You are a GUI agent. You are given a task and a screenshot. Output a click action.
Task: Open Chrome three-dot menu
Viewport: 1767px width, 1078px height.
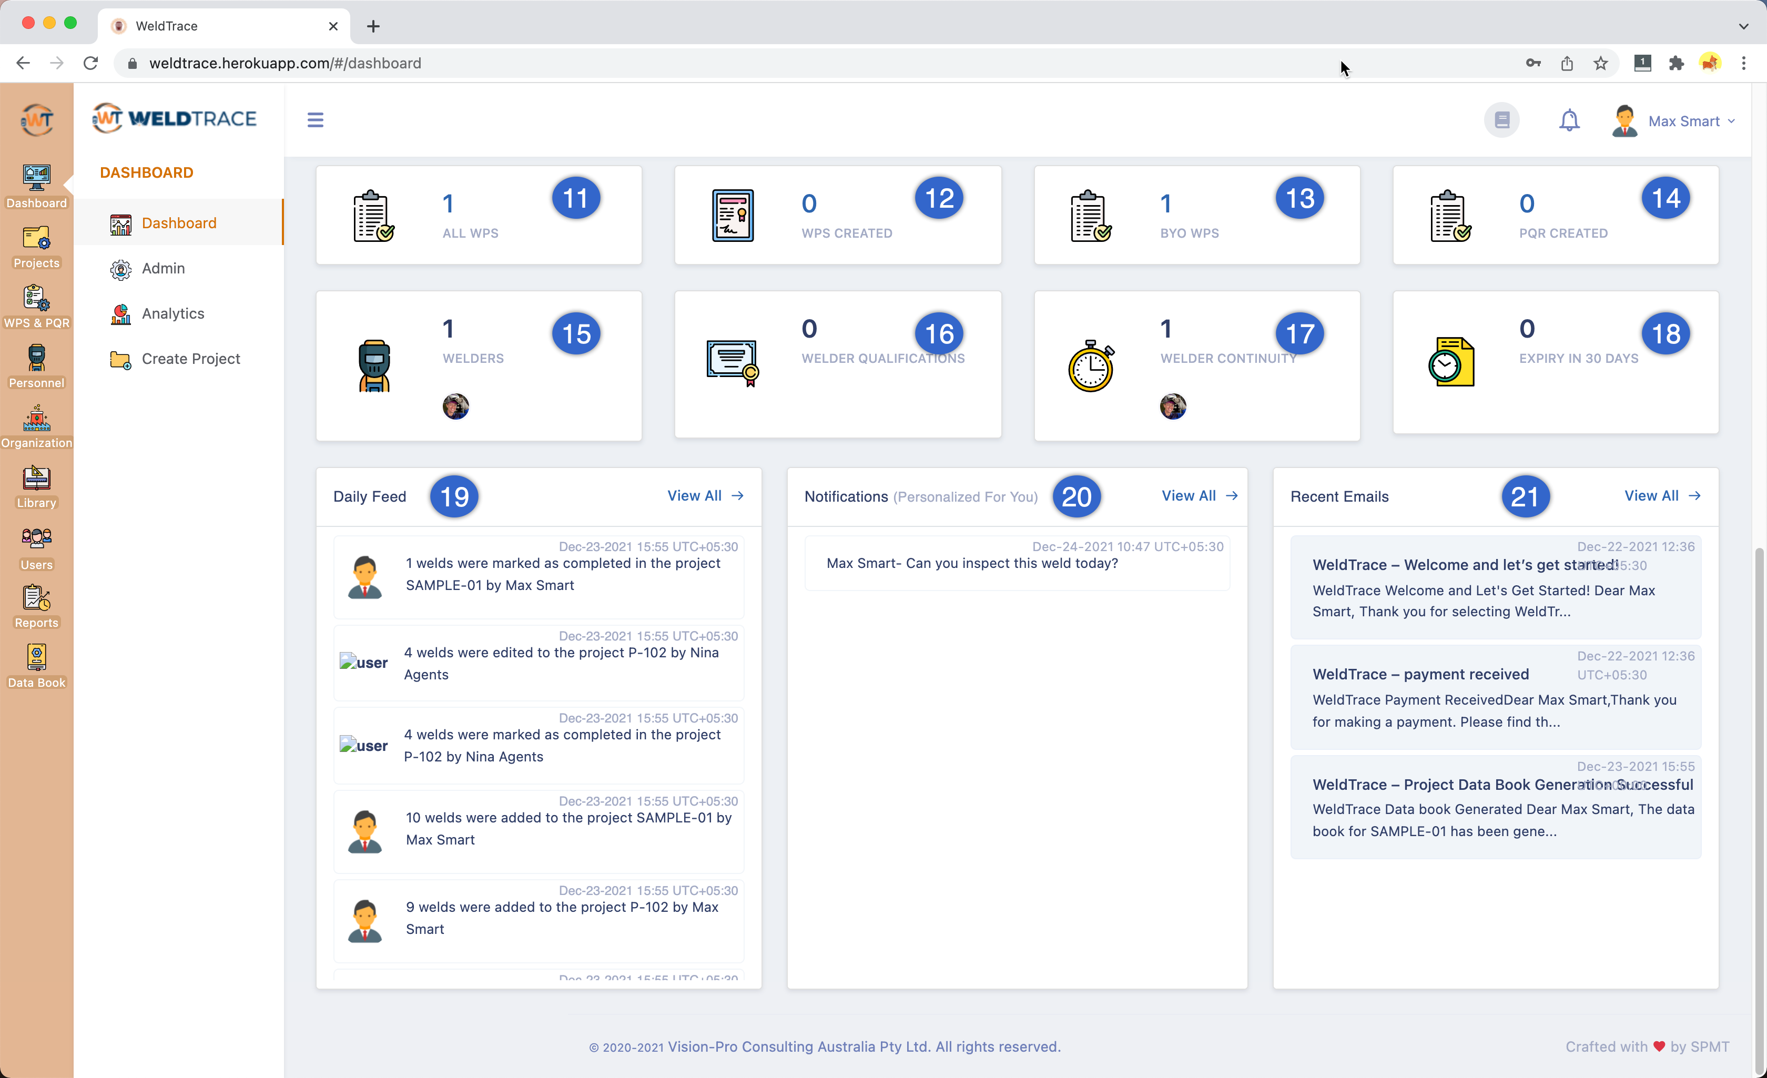point(1744,63)
